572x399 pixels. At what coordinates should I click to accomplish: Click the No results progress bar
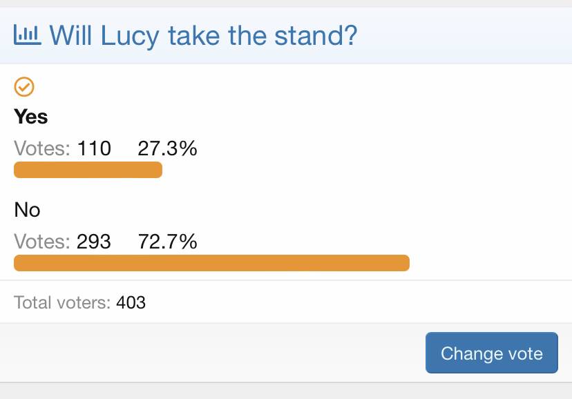(211, 263)
